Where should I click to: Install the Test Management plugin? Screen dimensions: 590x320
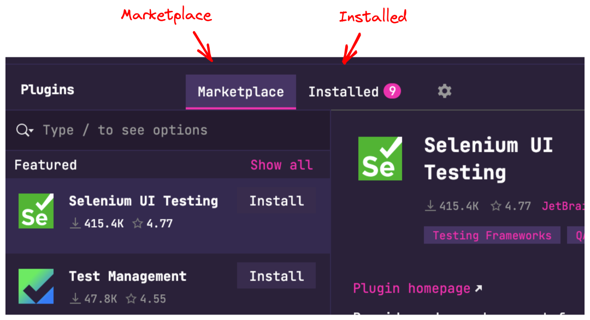(276, 275)
